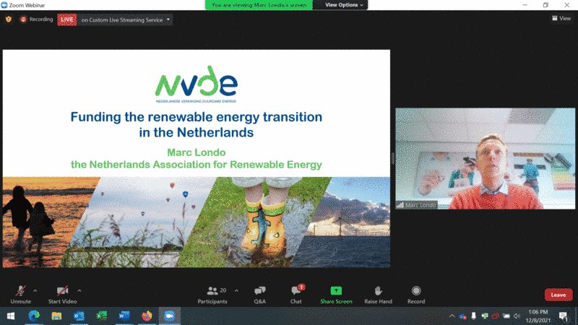
Task: Open the View layout menu
Action: click(561, 19)
